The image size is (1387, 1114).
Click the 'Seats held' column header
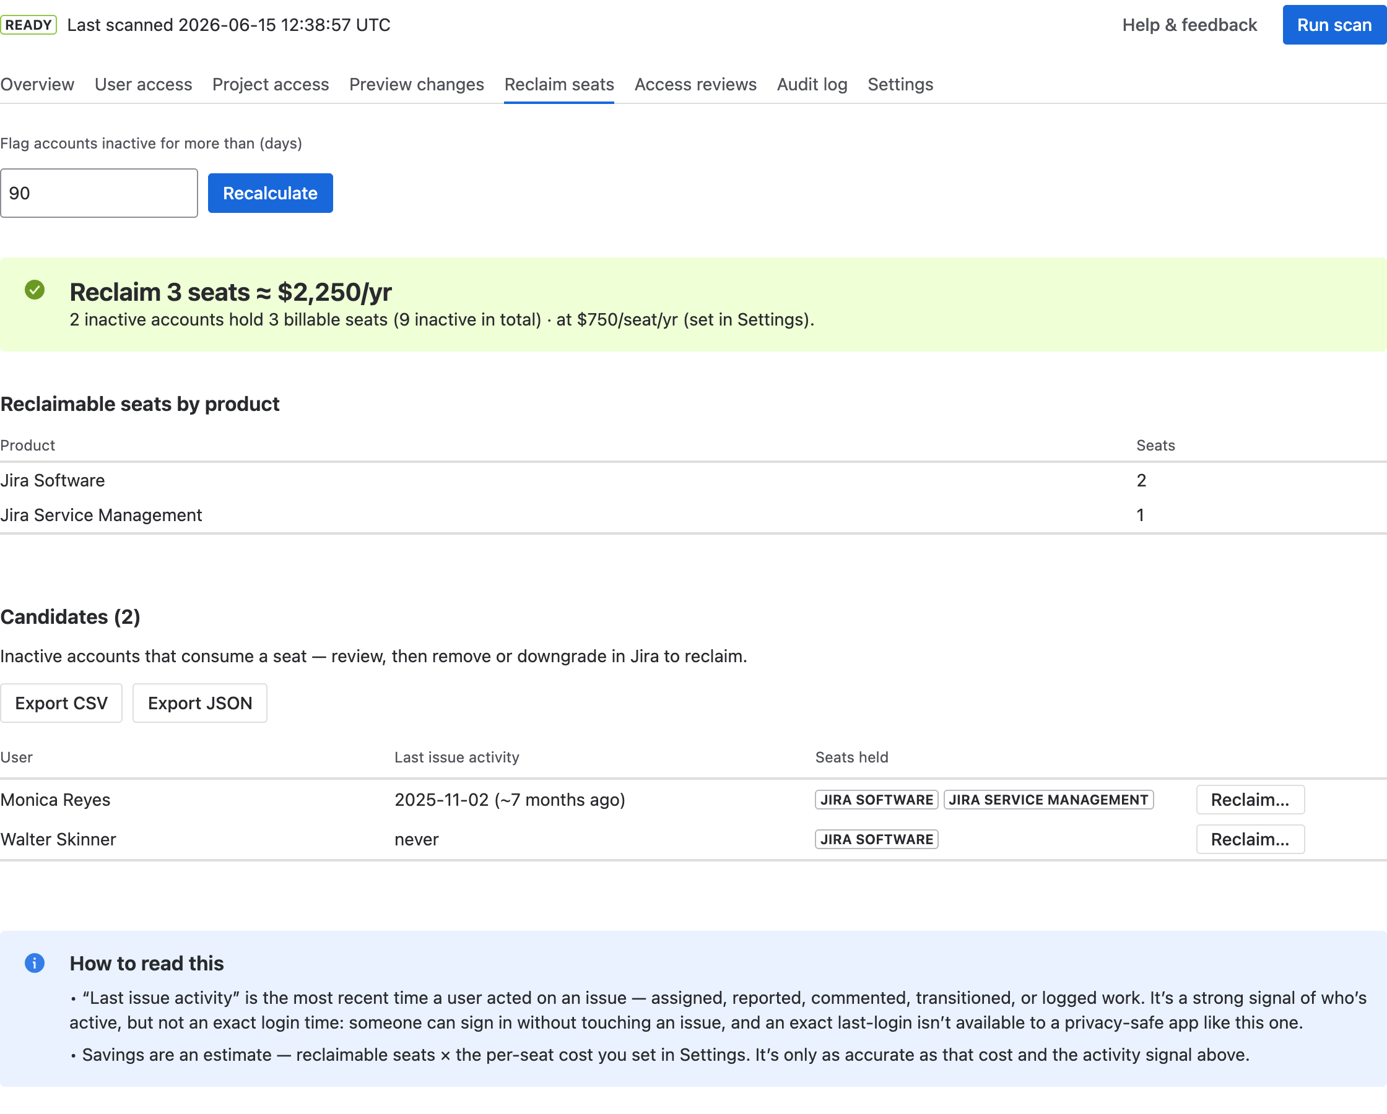[x=851, y=757]
